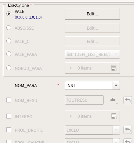Screen dimensions: 134x143
Task: Tick the INTERPOL checkbox
Action: coord(9,116)
